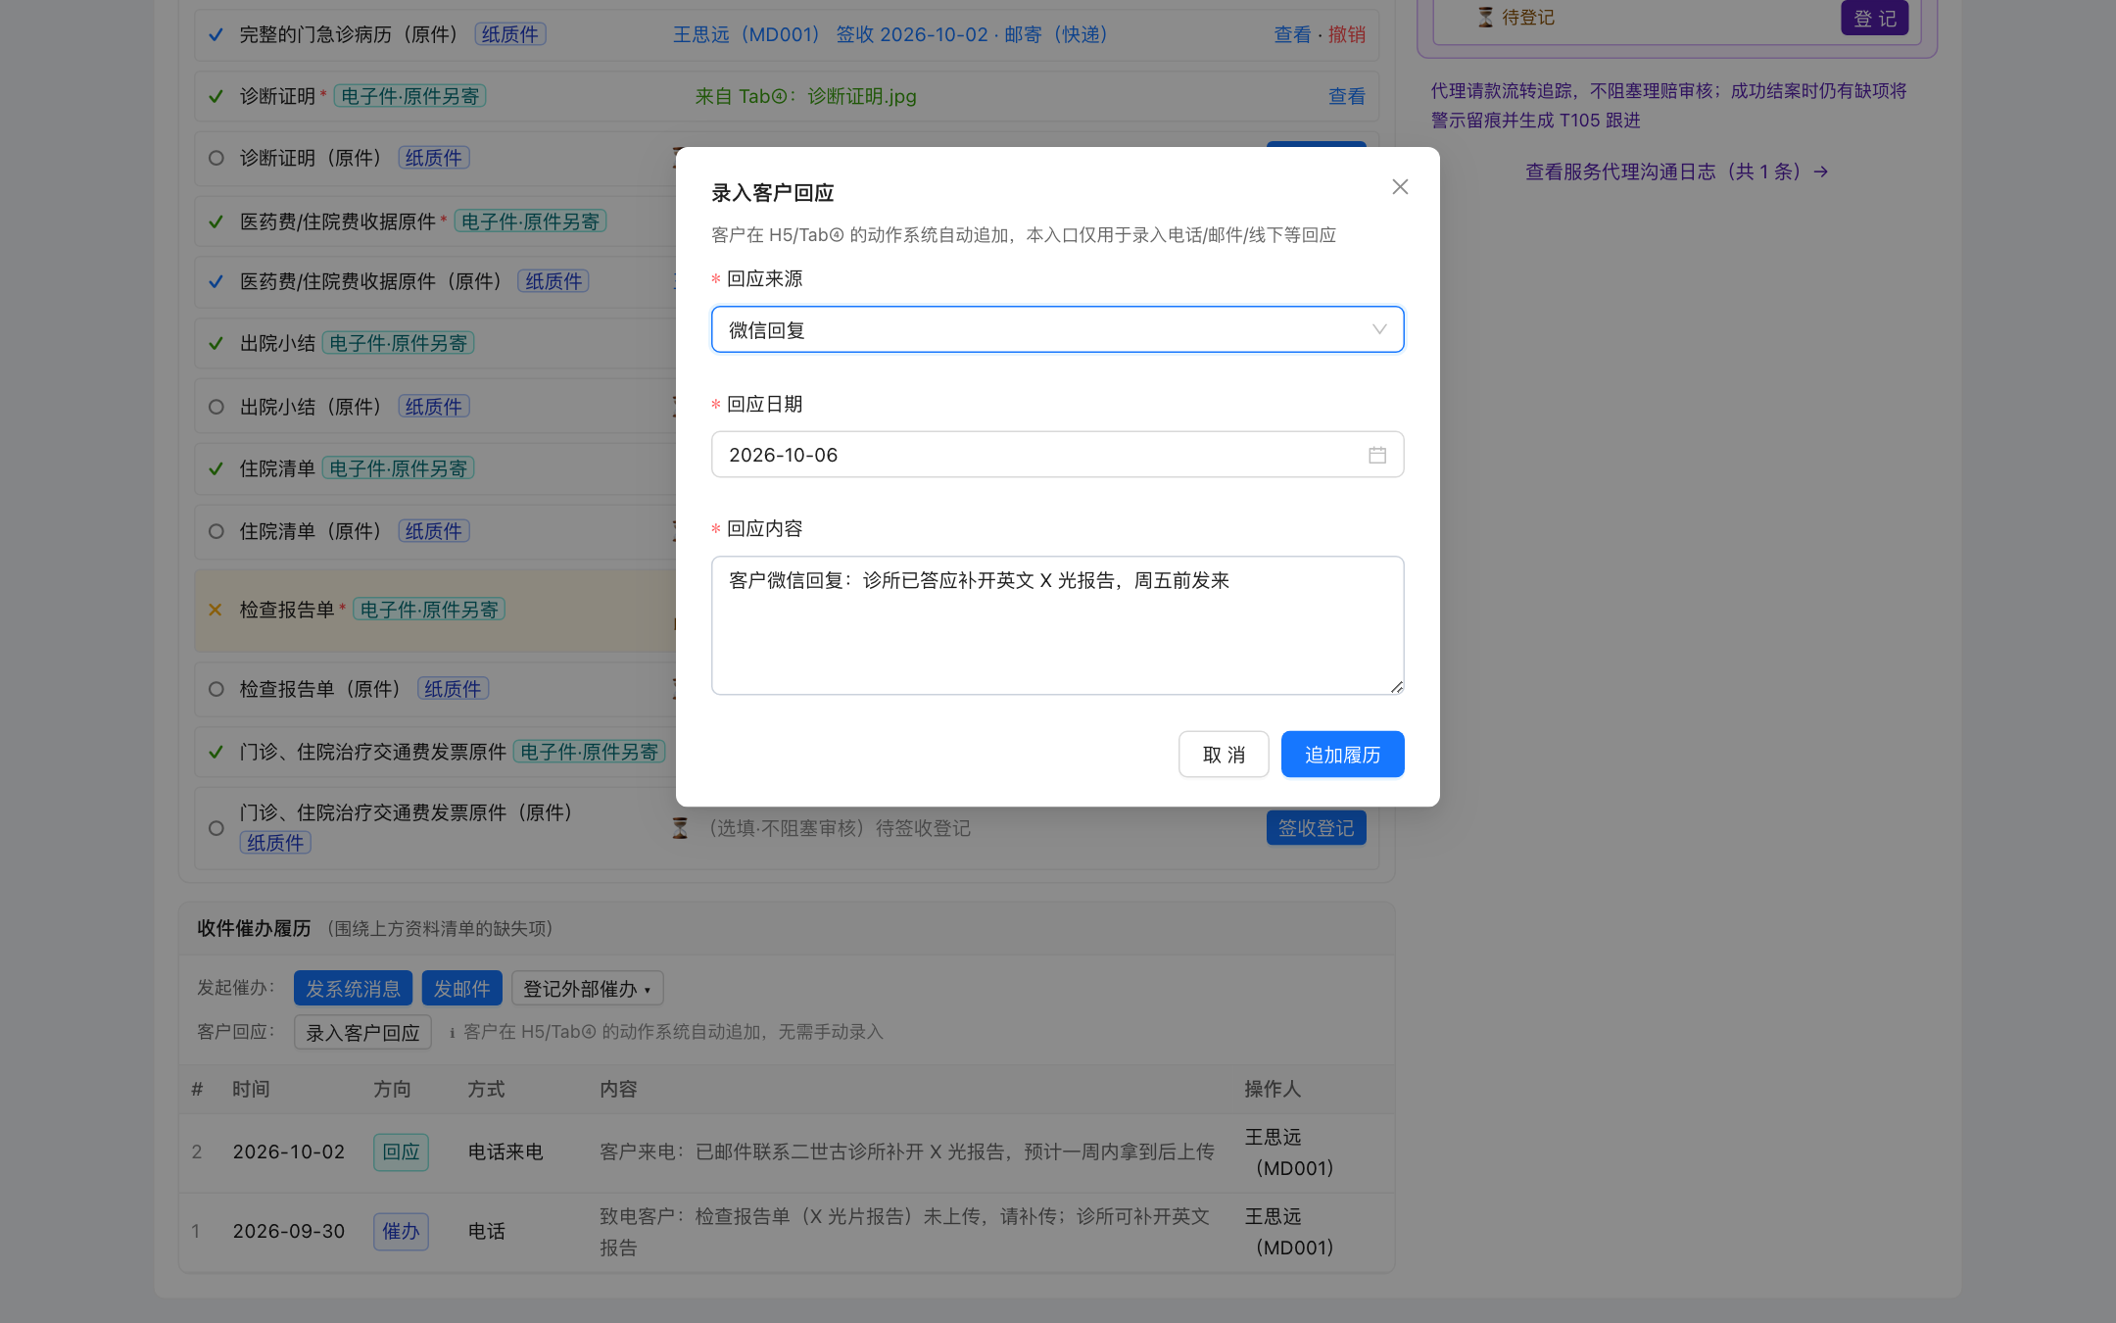Click circle status of 出院小结(原件) row
This screenshot has height=1323, width=2116.
click(216, 407)
